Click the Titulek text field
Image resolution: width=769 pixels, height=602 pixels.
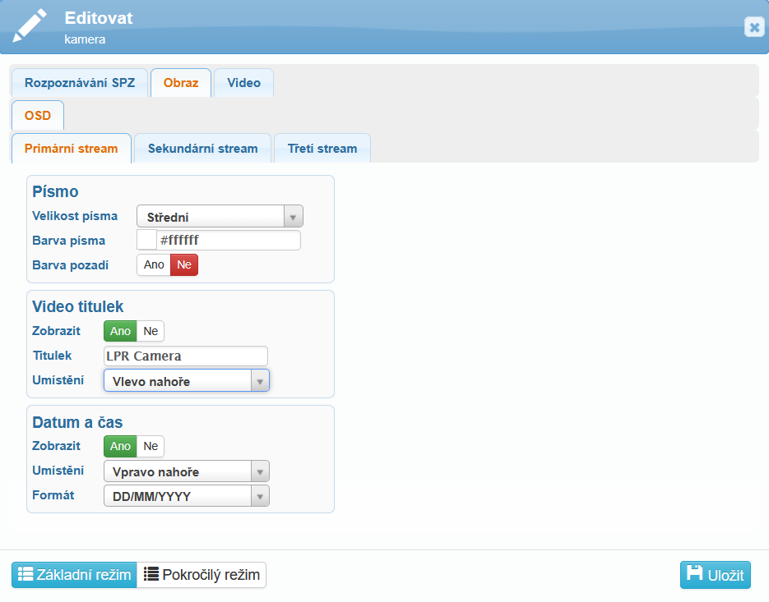(186, 356)
